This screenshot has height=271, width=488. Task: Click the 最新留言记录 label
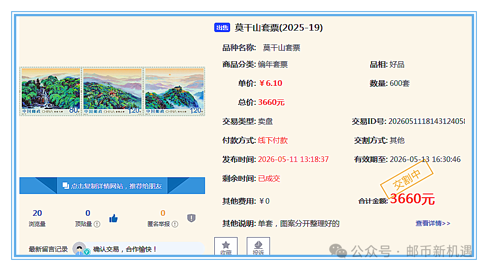pyautogui.click(x=48, y=249)
